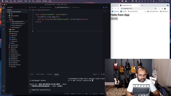This screenshot has height=96, width=171.
Task: Bookmark this page with the star icon
Action: (x=156, y=9)
